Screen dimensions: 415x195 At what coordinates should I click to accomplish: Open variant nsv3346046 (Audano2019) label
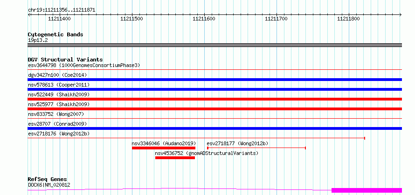(x=164, y=143)
